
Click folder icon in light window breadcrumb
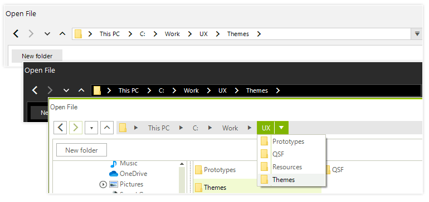78,34
